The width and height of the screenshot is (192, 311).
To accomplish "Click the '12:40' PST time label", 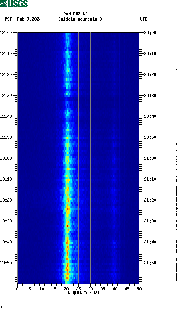I will point(6,116).
